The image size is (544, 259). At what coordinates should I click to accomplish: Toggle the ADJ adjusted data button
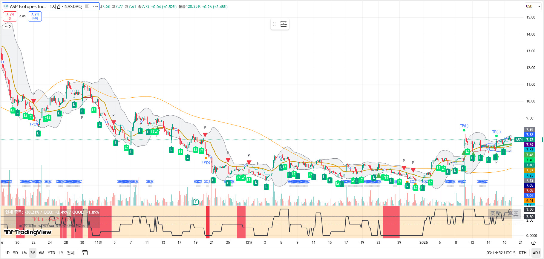[536, 253]
